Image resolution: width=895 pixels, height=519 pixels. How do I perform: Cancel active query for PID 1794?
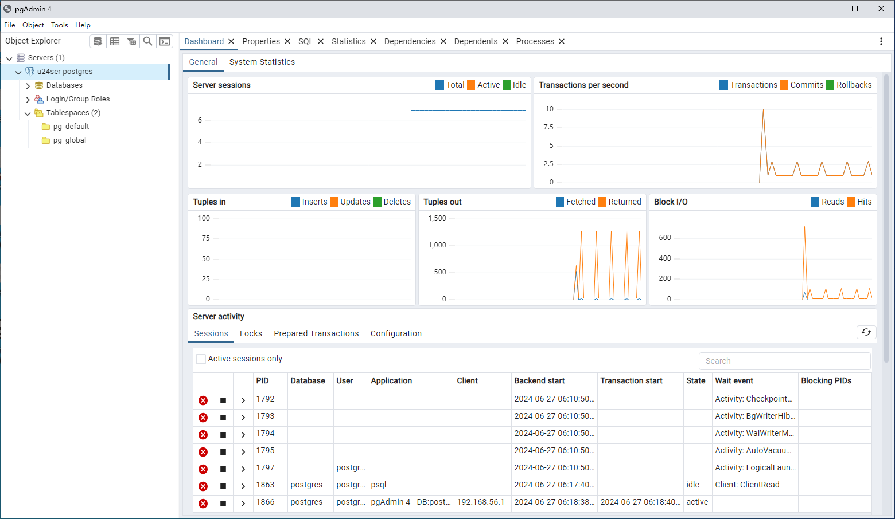click(x=223, y=435)
